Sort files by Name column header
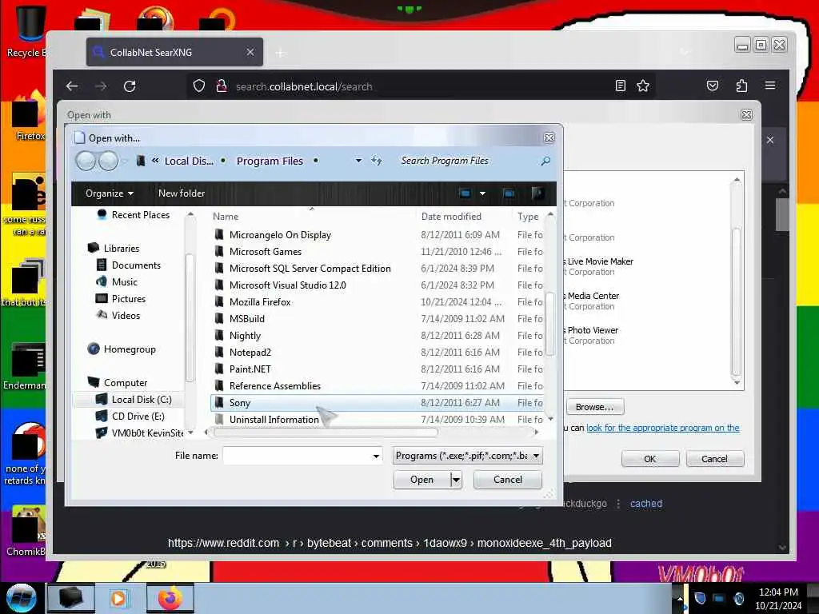Image resolution: width=819 pixels, height=614 pixels. pyautogui.click(x=225, y=216)
